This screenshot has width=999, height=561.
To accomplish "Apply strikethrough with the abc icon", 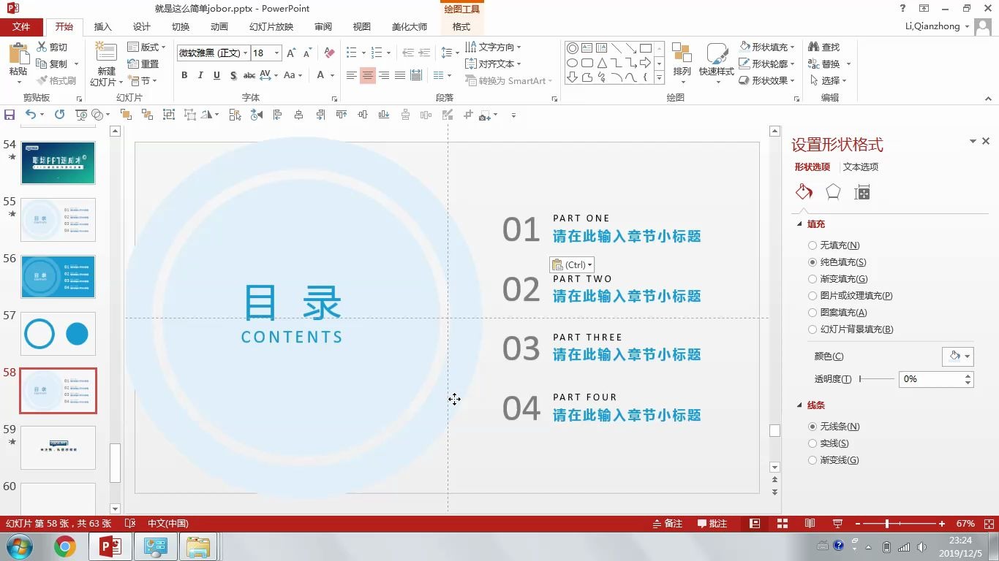I will (x=249, y=75).
